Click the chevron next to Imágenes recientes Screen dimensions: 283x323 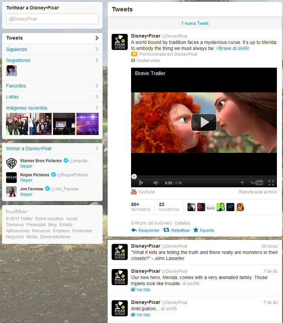pyautogui.click(x=97, y=108)
